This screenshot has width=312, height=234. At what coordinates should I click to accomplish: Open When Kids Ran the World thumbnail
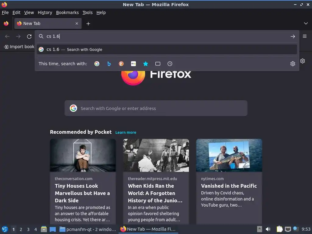tap(156, 155)
